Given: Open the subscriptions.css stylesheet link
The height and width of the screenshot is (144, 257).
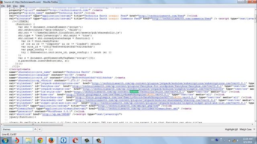Looking at the screenshot, I should pyautogui.click(x=169, y=83).
